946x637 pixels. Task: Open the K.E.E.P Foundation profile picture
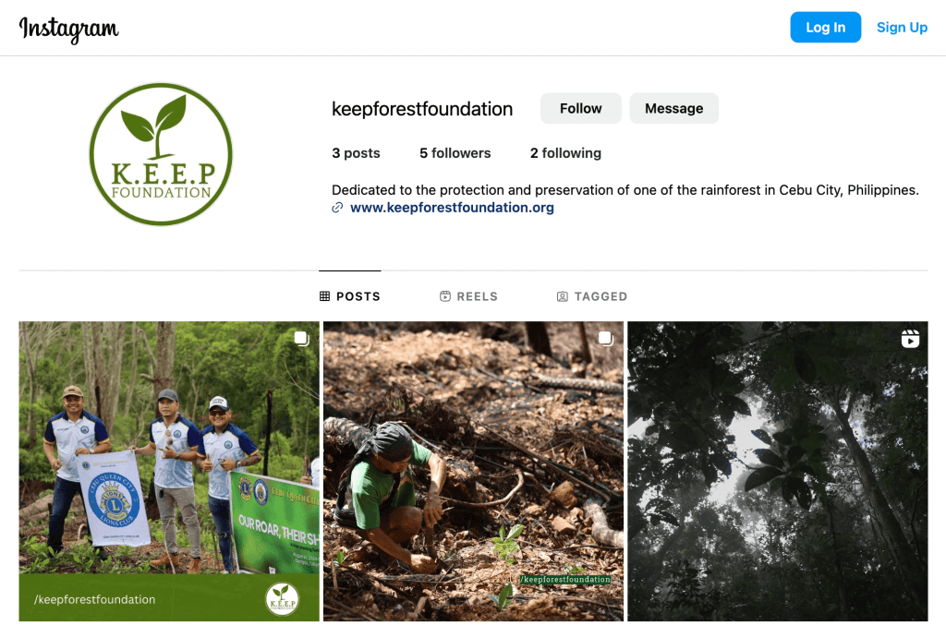click(161, 154)
